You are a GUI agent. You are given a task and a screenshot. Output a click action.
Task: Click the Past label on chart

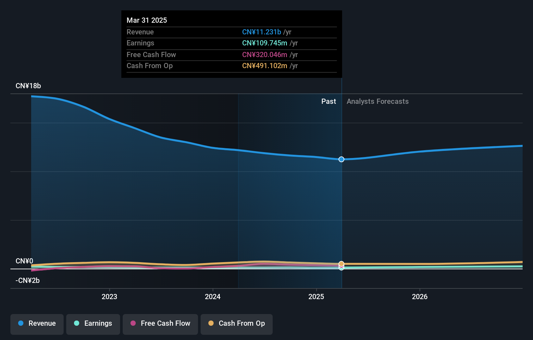(328, 102)
